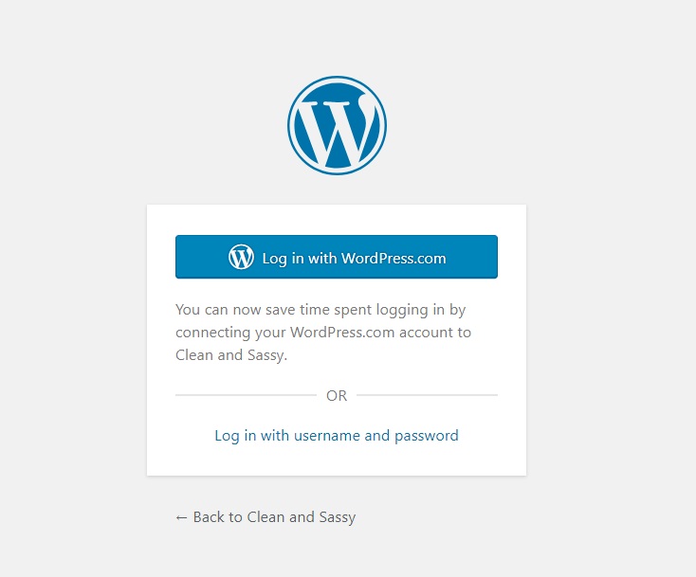Click the large WordPress logo at top
This screenshot has width=696, height=577.
(x=337, y=125)
